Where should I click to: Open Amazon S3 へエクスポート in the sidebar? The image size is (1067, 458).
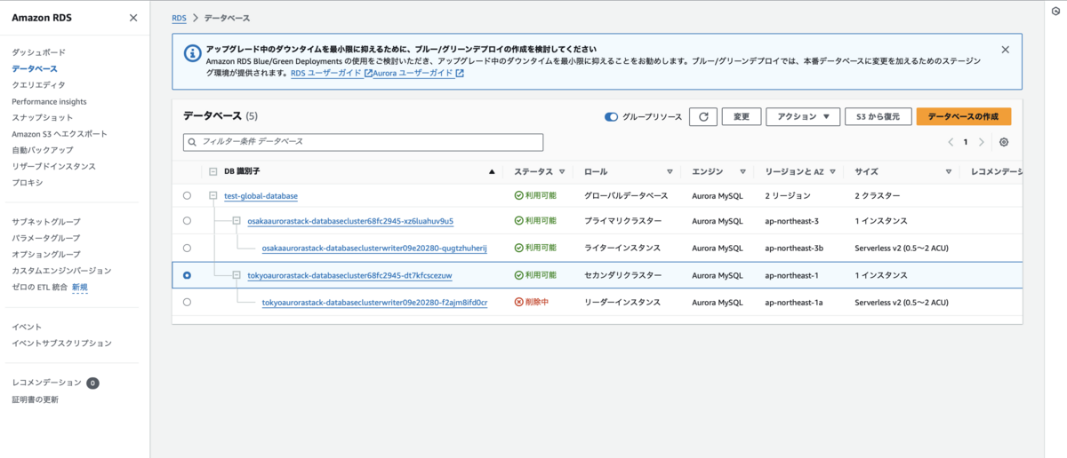tap(59, 134)
